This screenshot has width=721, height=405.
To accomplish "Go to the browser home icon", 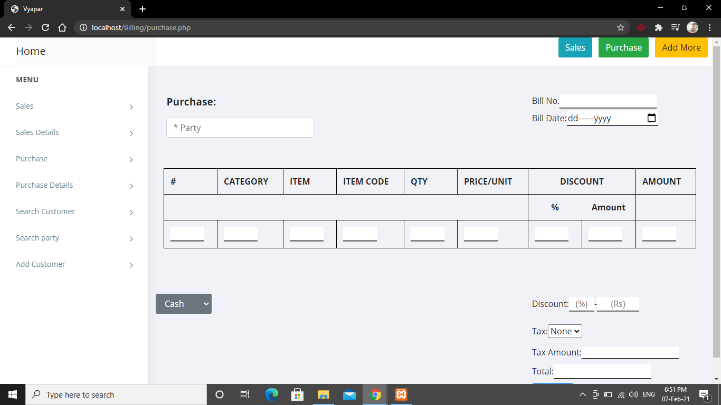I will (x=62, y=27).
